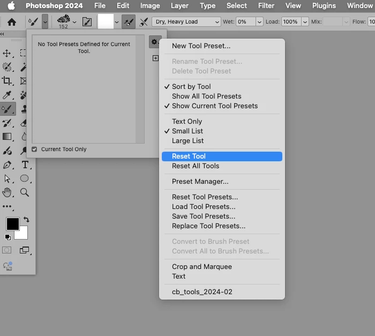375x336 pixels.
Task: Click the current brush load swatch
Action: click(x=106, y=21)
